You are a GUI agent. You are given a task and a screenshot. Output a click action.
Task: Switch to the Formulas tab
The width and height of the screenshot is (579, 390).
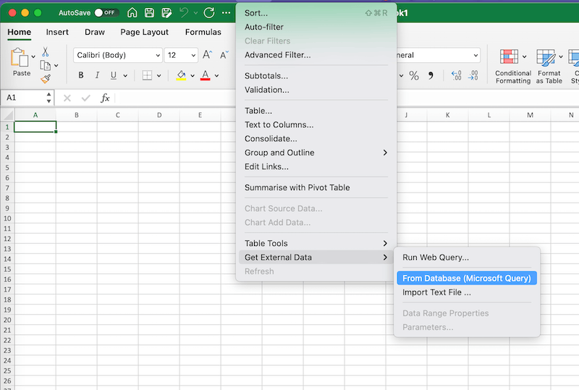click(203, 32)
